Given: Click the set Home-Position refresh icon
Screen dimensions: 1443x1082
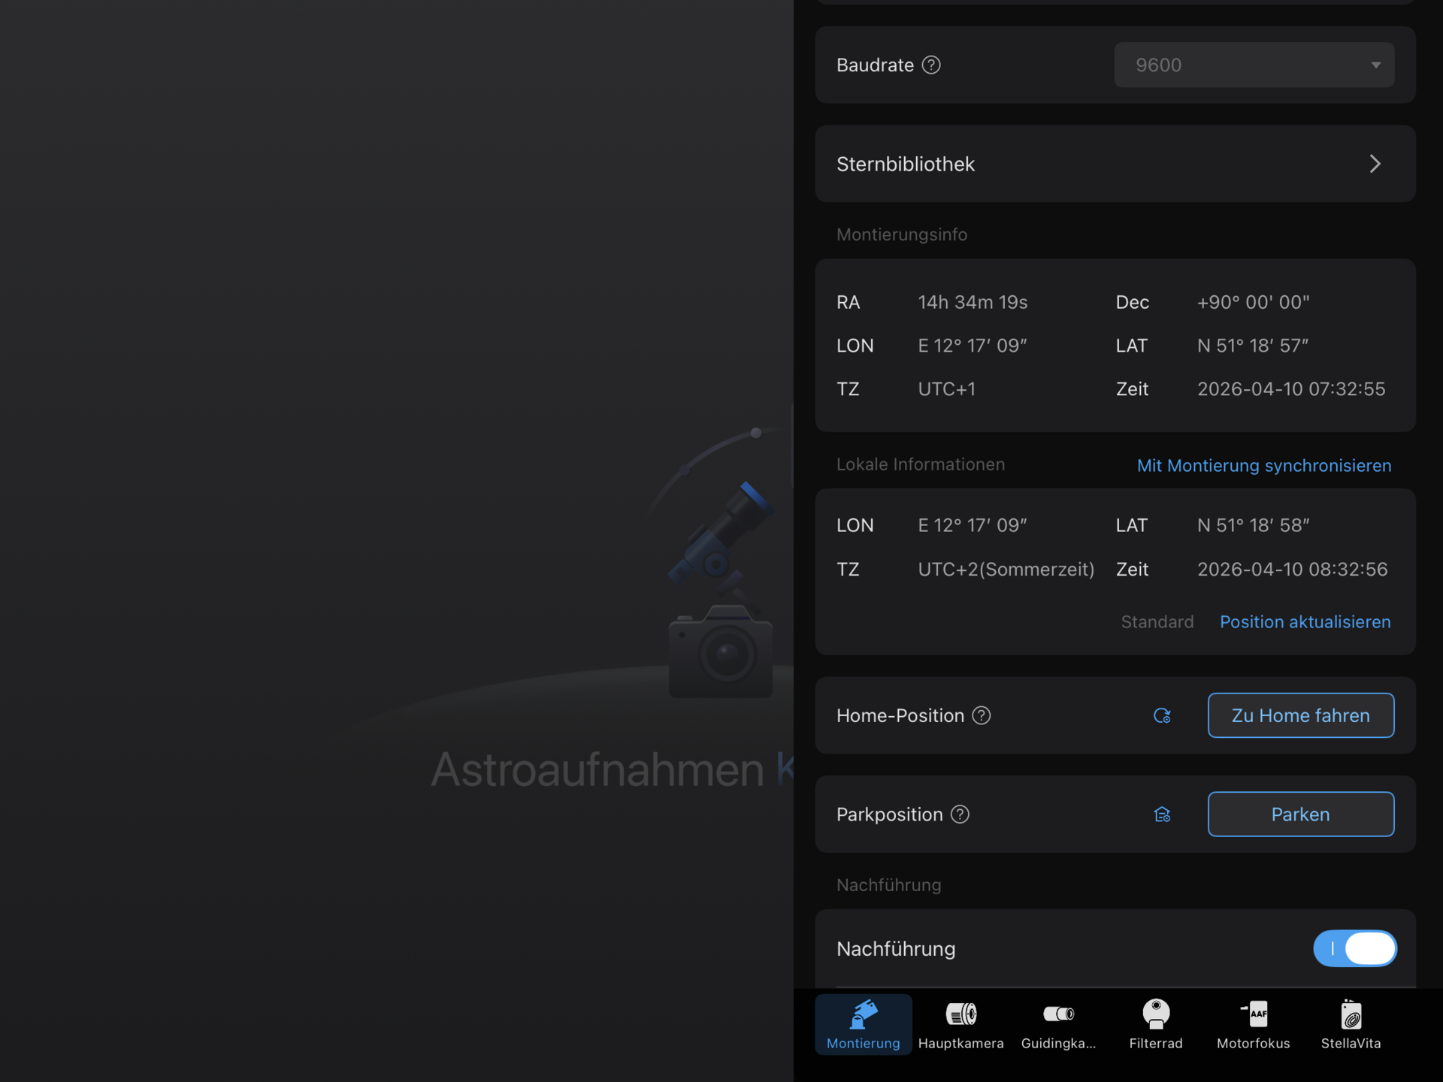Looking at the screenshot, I should (x=1162, y=716).
